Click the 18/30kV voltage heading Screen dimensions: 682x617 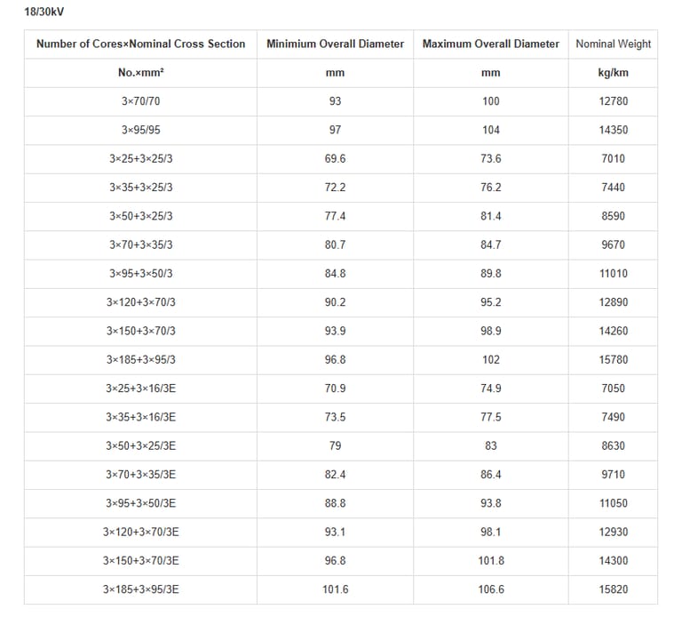click(x=44, y=12)
